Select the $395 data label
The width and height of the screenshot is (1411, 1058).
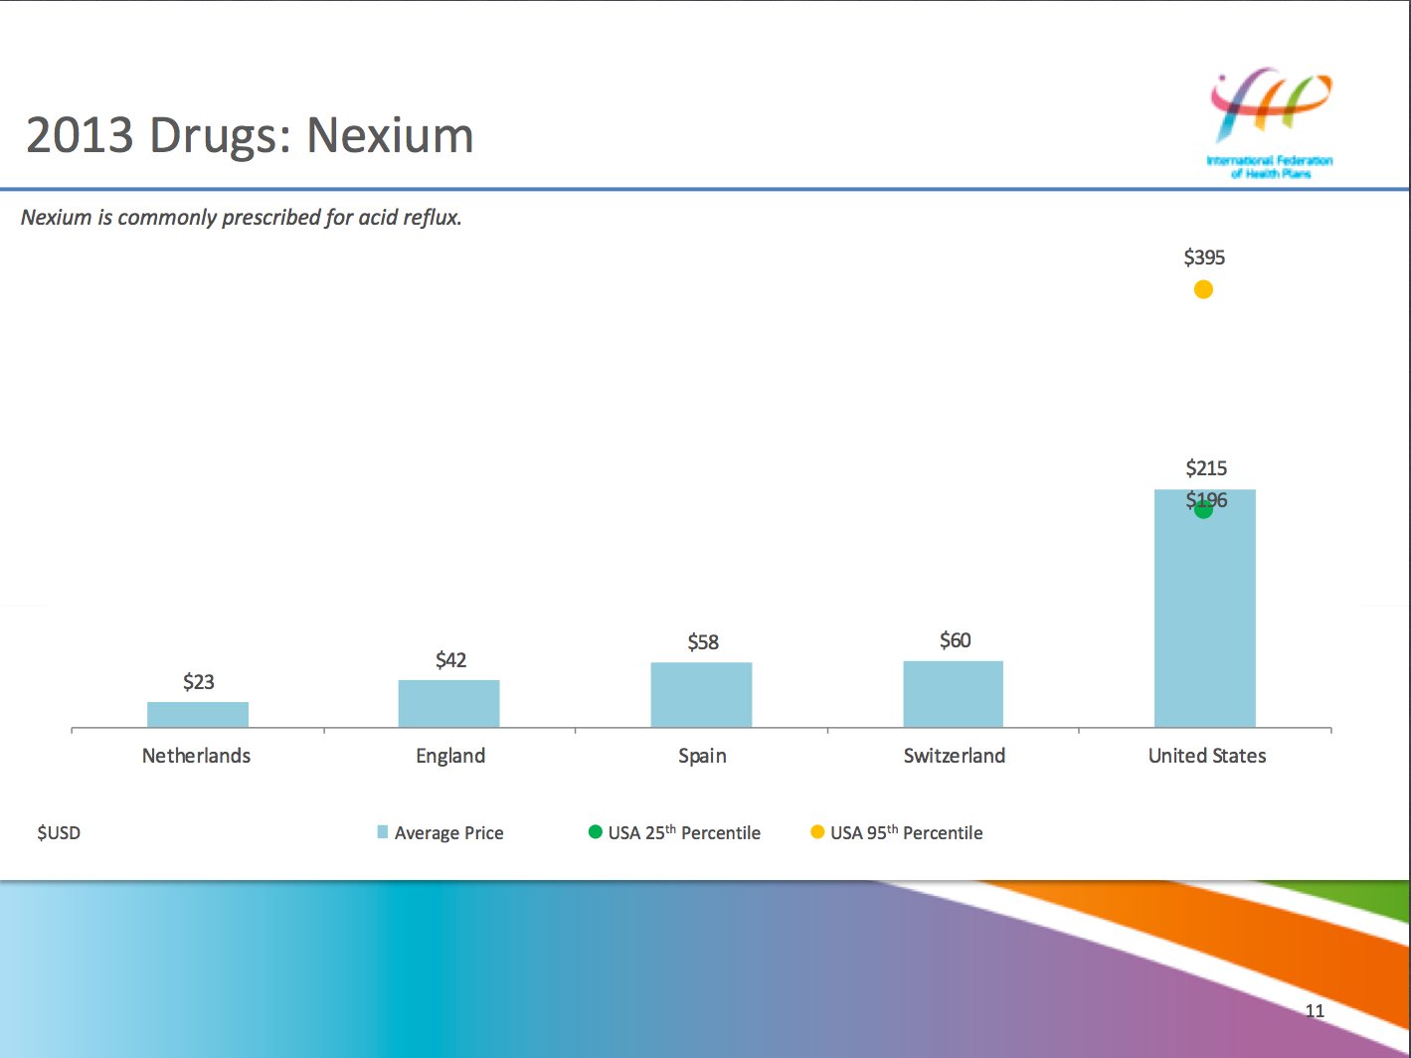pyautogui.click(x=1204, y=258)
